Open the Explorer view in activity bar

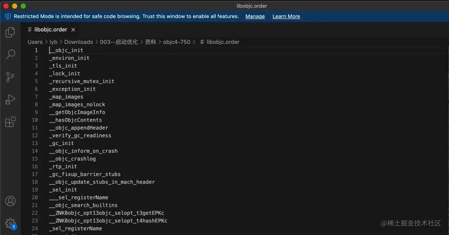pos(10,33)
